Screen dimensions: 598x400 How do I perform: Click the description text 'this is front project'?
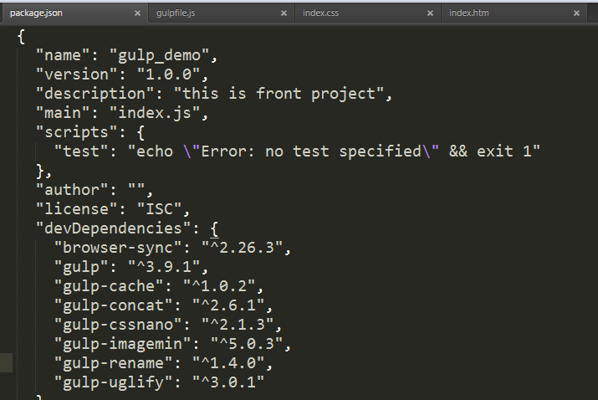279,94
